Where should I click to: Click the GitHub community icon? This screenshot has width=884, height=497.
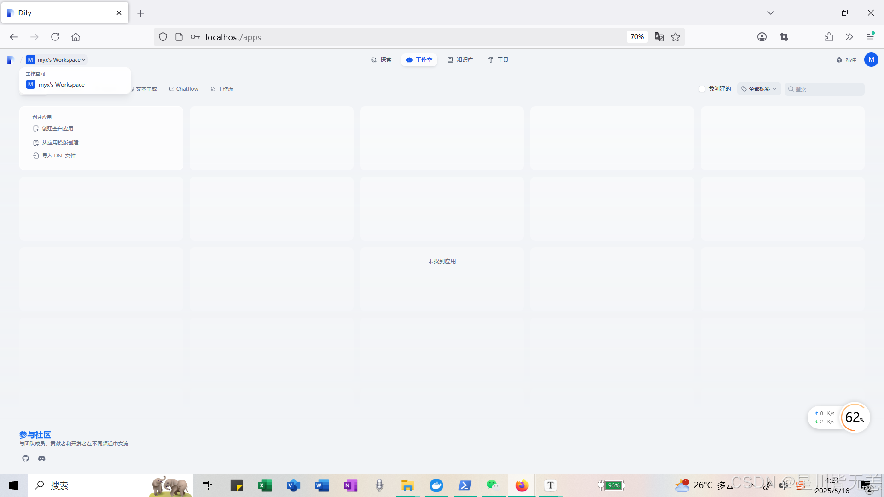25,458
